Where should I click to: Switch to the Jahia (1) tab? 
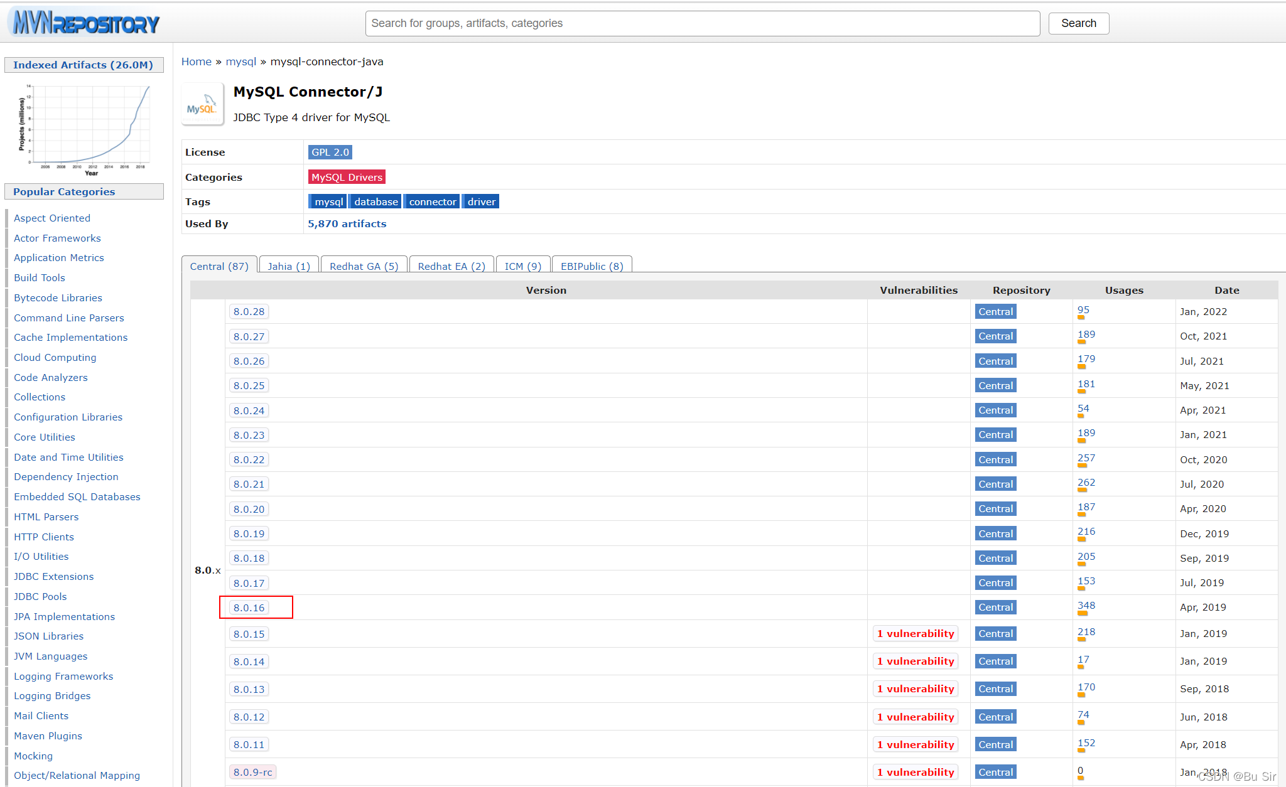click(289, 266)
